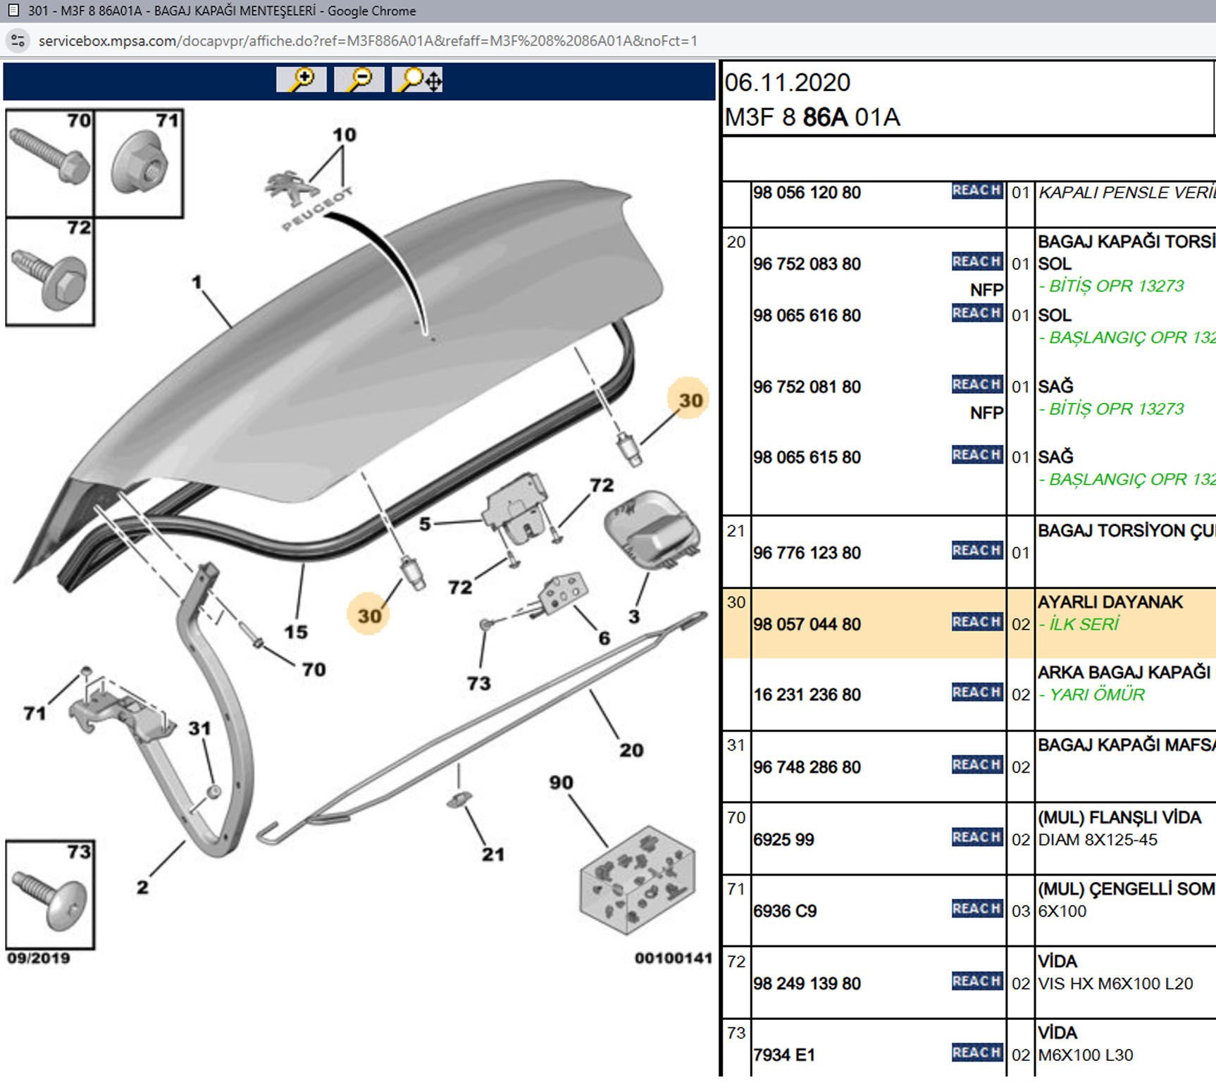Click REACH badge for part 98 249 139 80

(x=976, y=981)
